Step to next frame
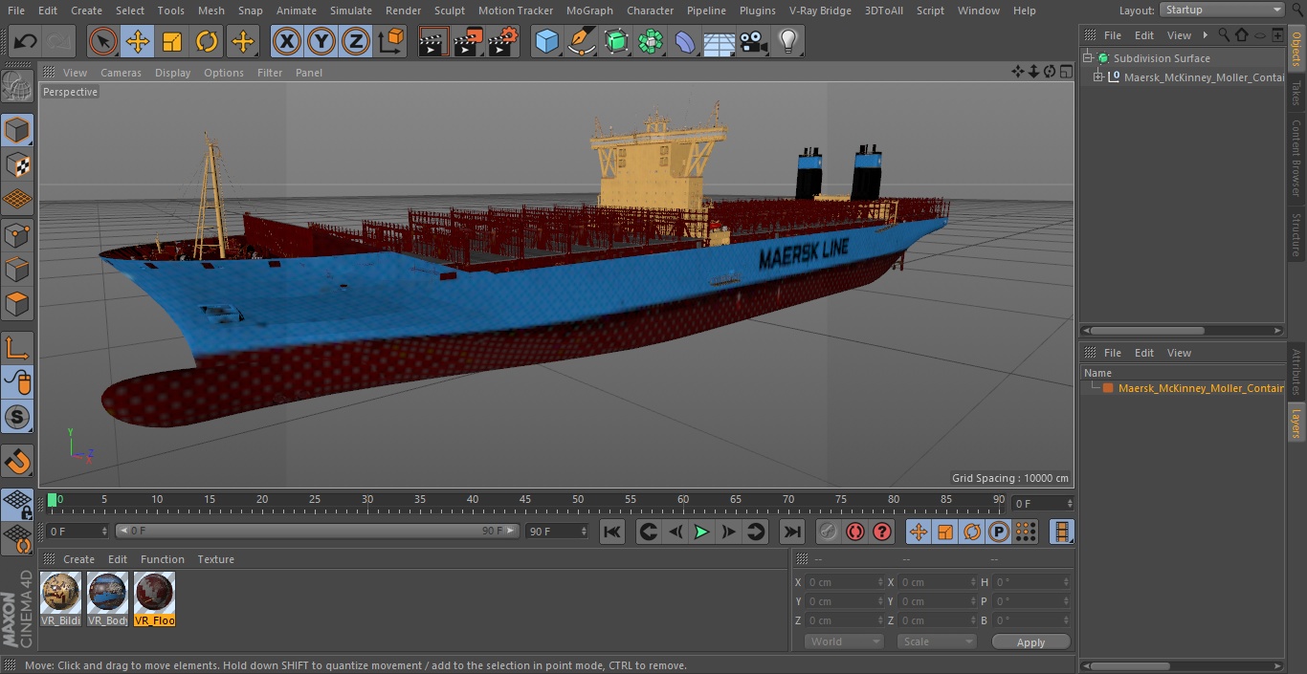This screenshot has width=1307, height=674. pos(728,532)
